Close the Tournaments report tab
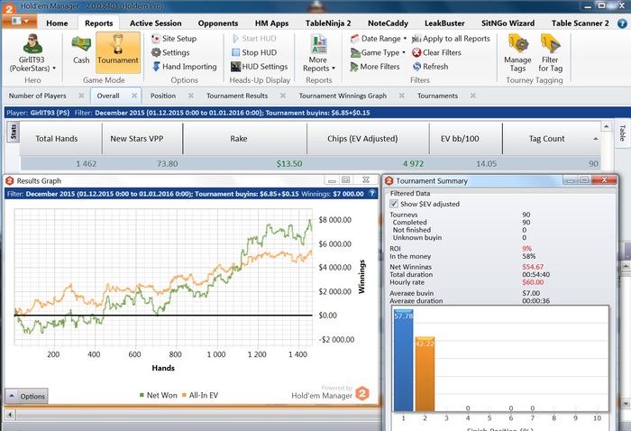 (x=473, y=96)
